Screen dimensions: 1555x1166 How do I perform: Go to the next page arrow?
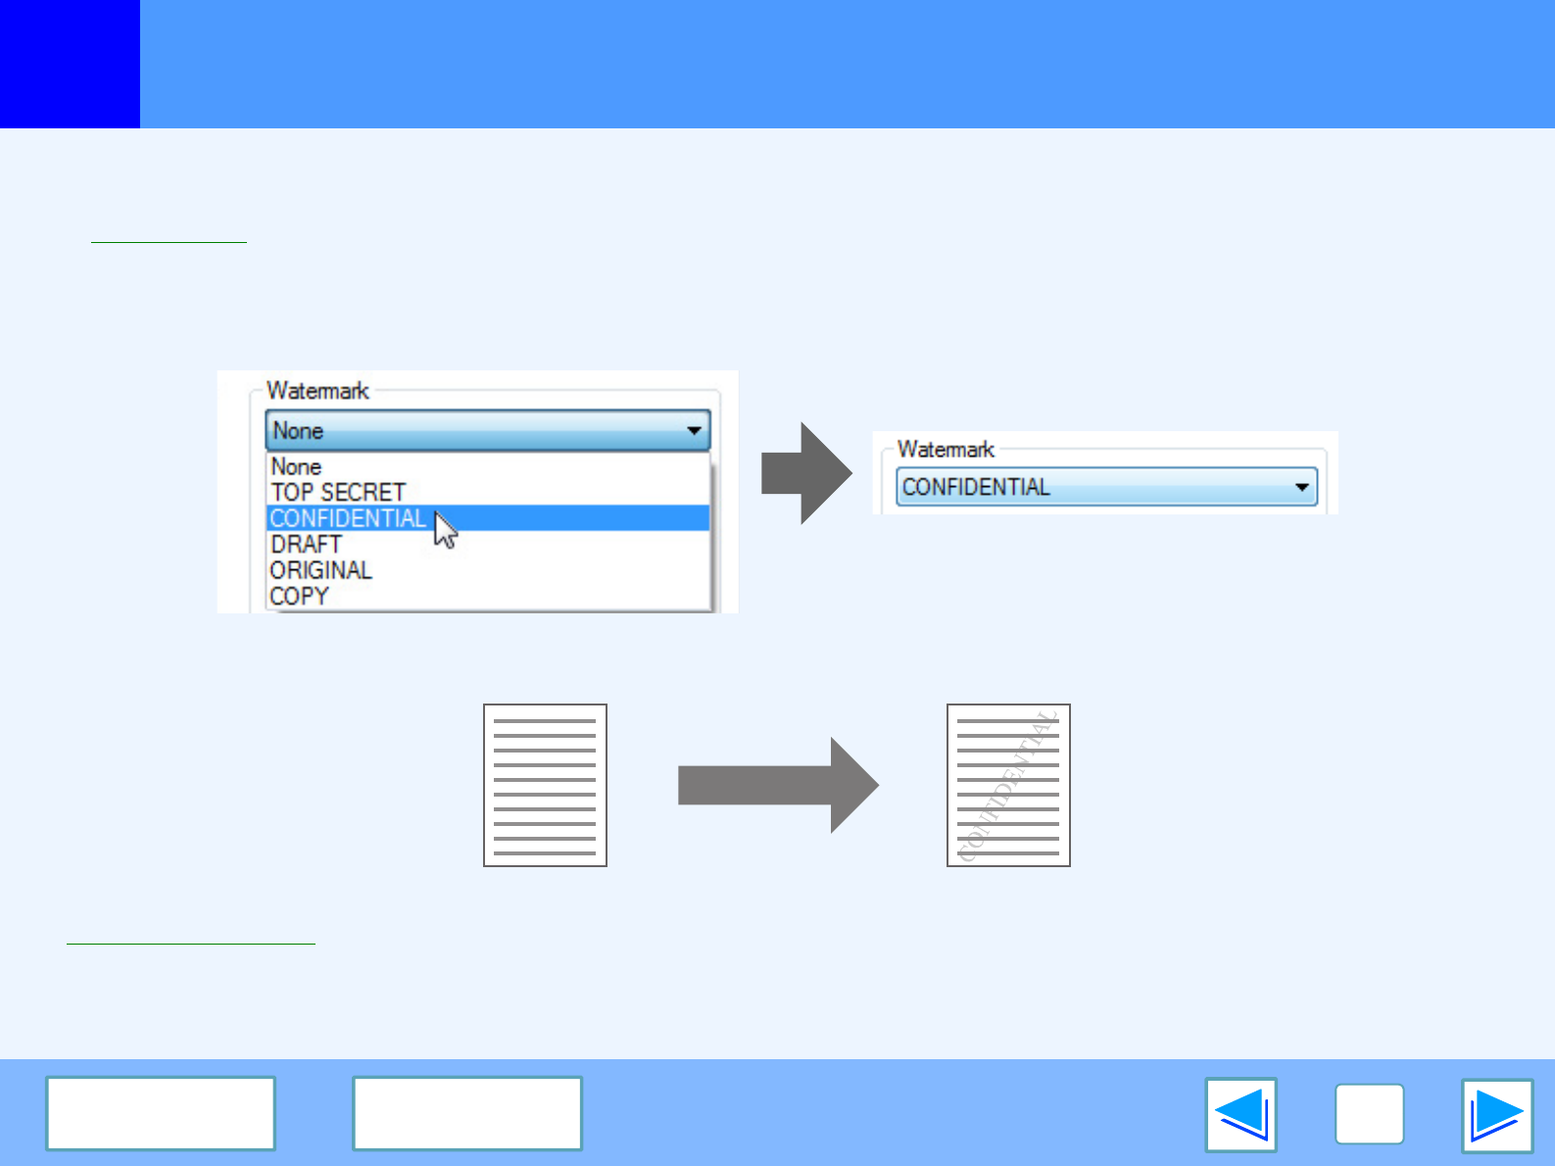[x=1496, y=1115]
